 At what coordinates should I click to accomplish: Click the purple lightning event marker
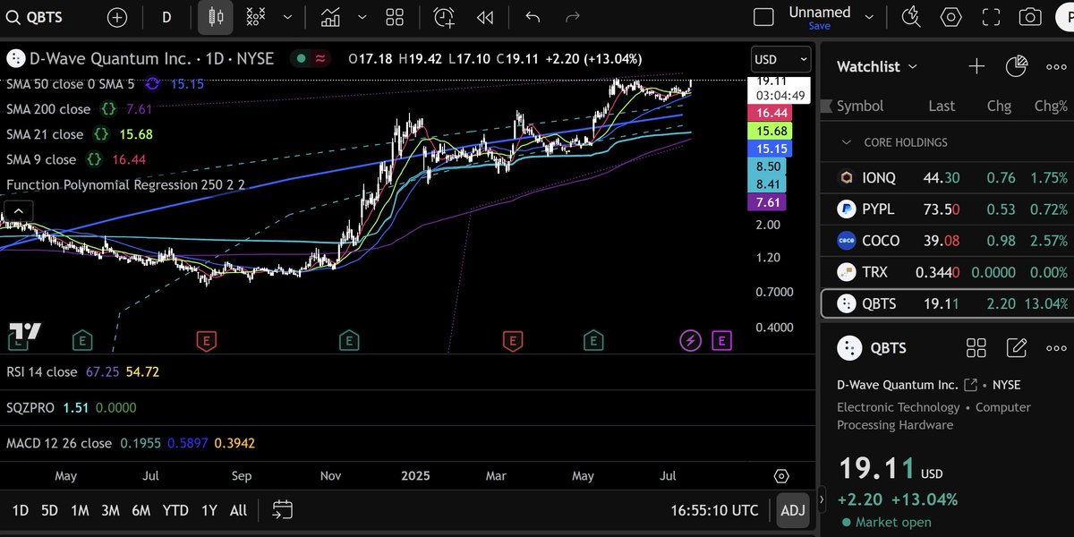pyautogui.click(x=691, y=340)
